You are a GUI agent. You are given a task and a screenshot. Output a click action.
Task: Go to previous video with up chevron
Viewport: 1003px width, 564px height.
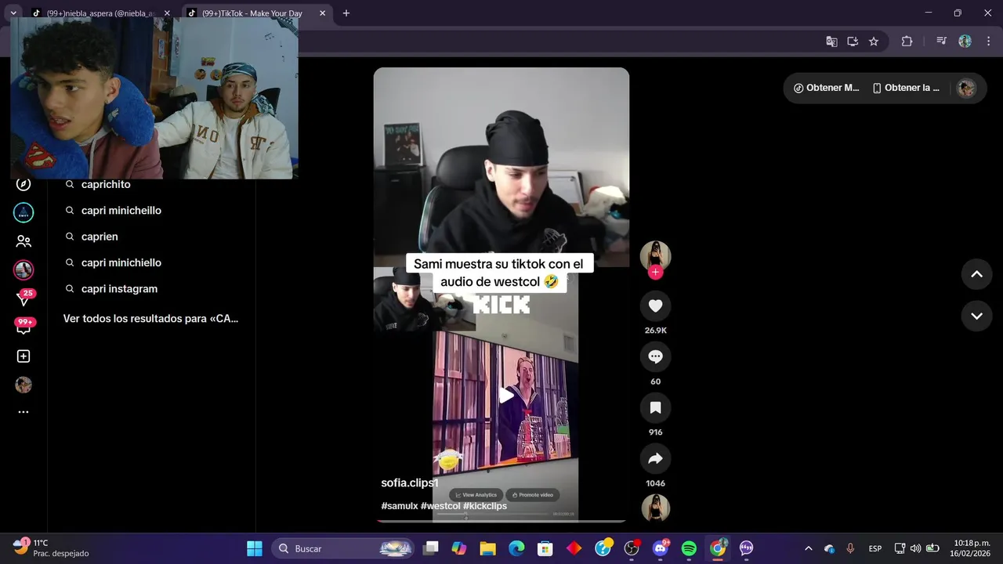coord(977,274)
